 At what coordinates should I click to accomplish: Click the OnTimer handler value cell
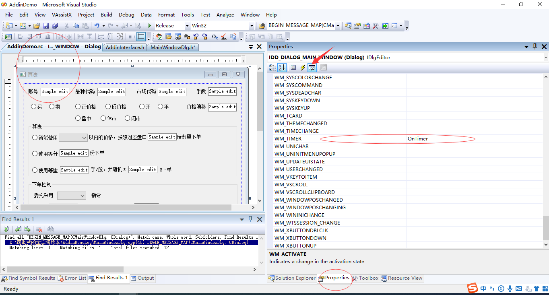click(x=475, y=139)
